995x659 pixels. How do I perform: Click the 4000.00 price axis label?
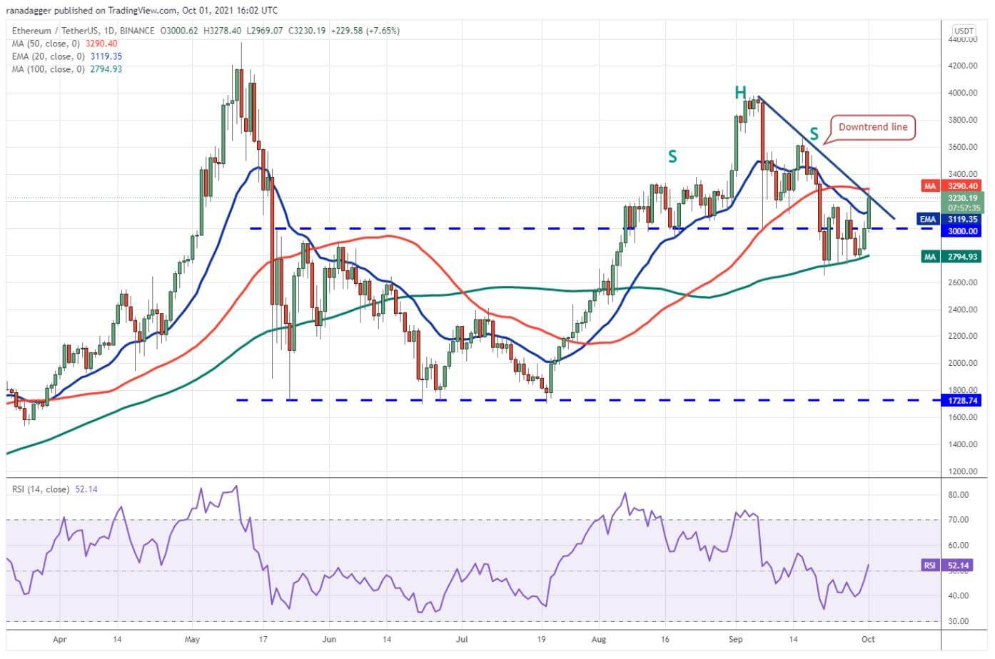click(963, 93)
